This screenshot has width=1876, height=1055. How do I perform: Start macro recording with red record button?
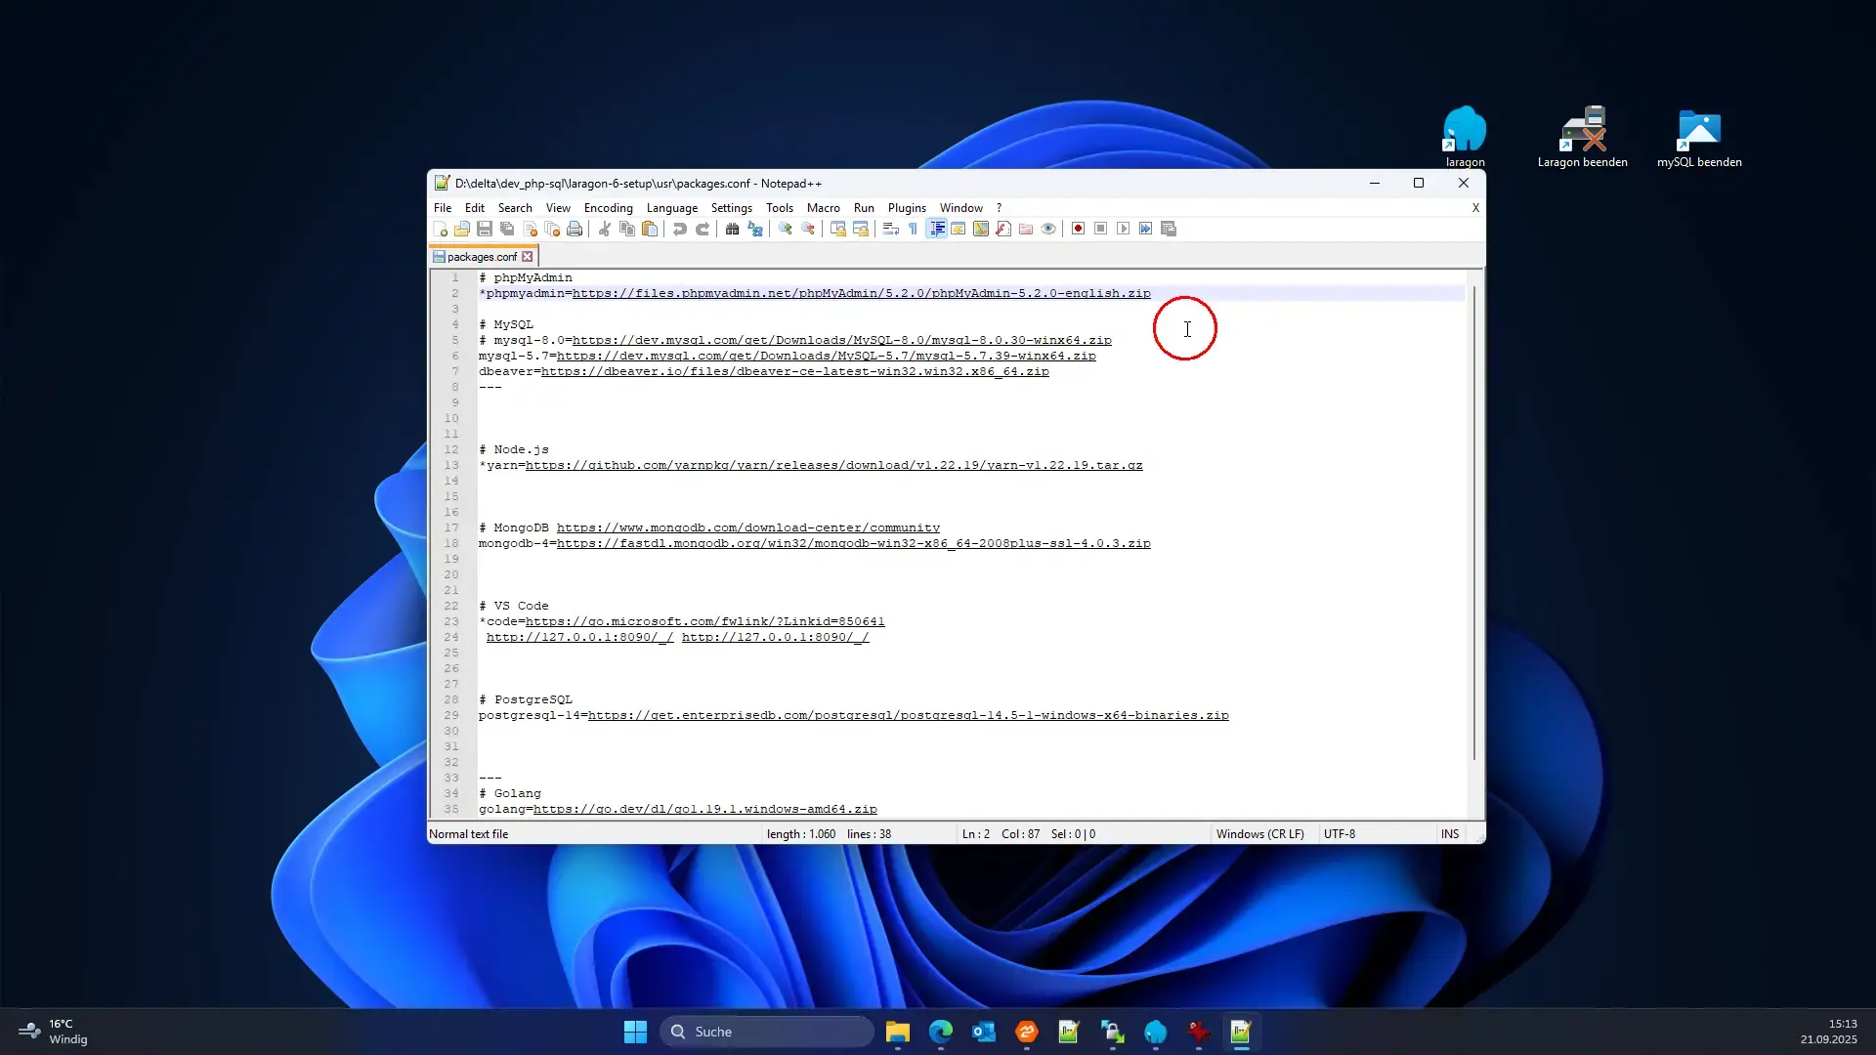point(1078,229)
